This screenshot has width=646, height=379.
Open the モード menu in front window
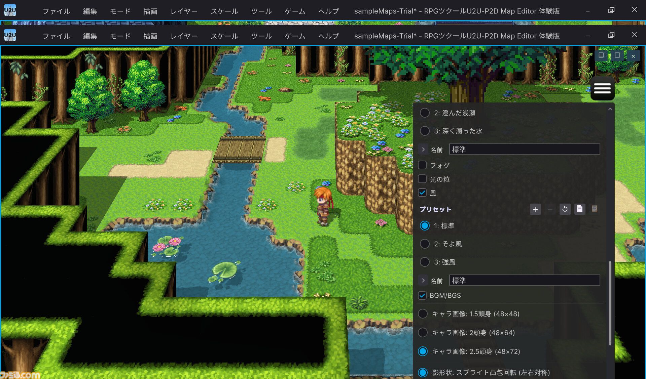120,36
